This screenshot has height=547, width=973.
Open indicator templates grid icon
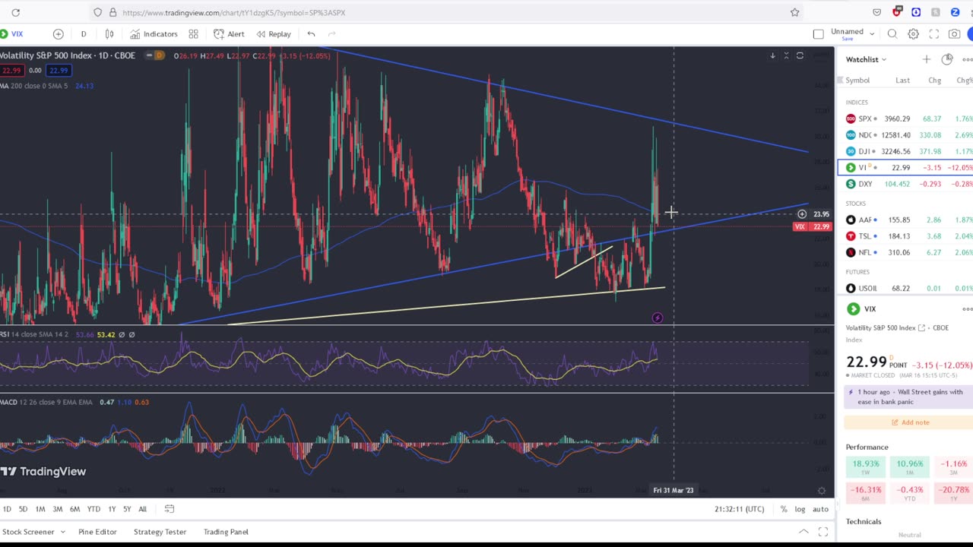point(193,33)
